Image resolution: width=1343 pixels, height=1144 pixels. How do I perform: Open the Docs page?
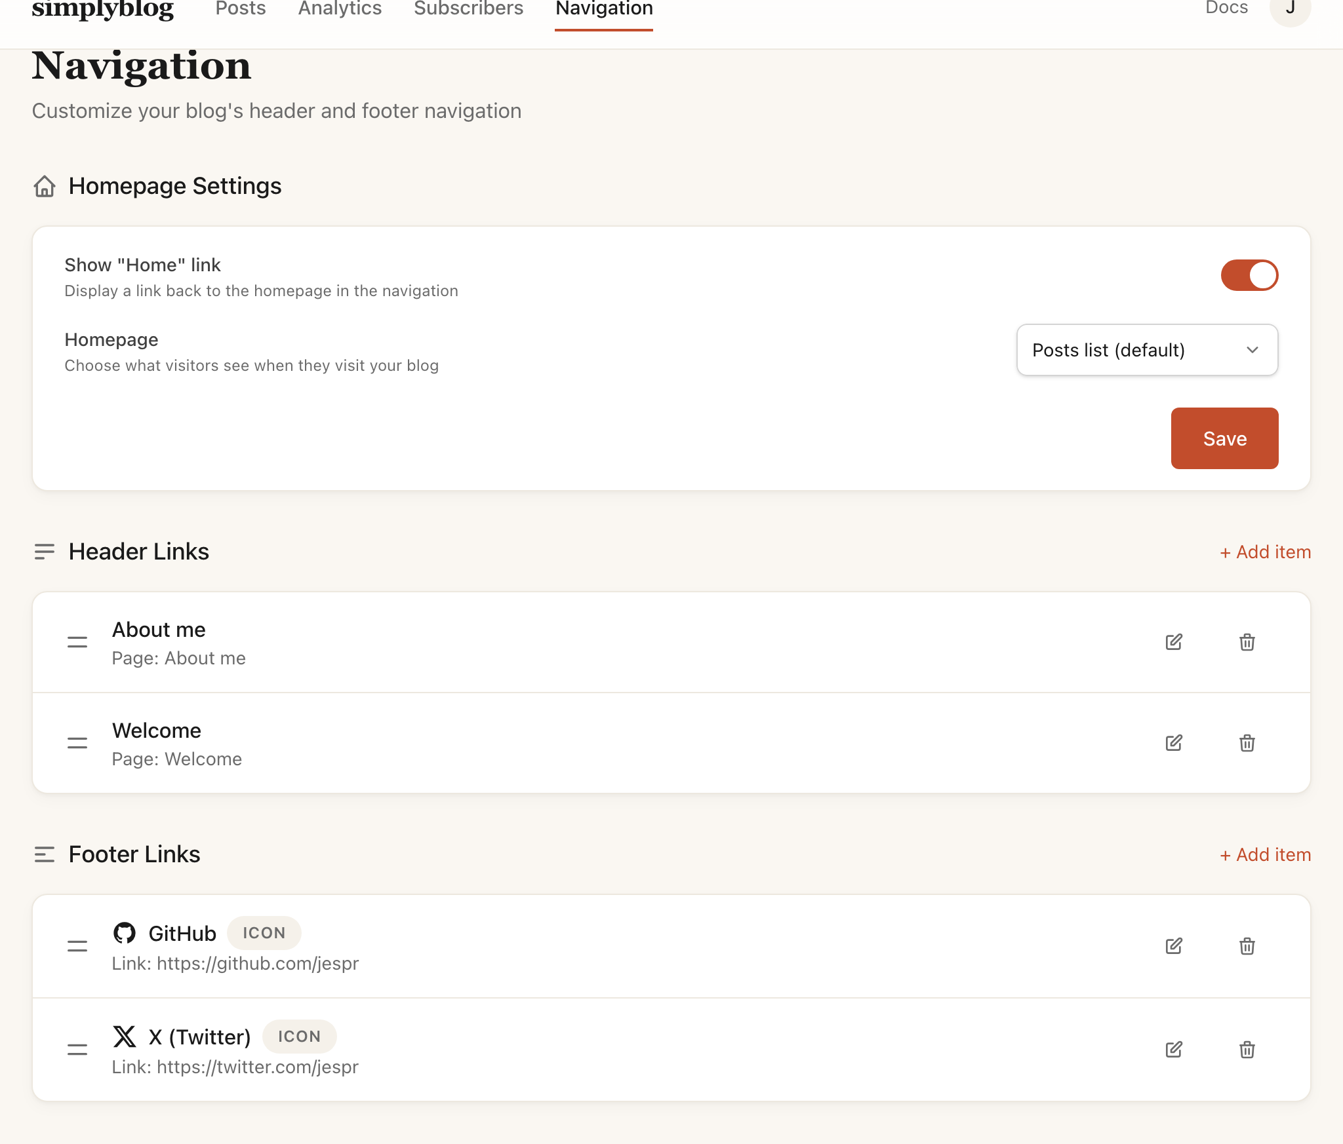1227,8
